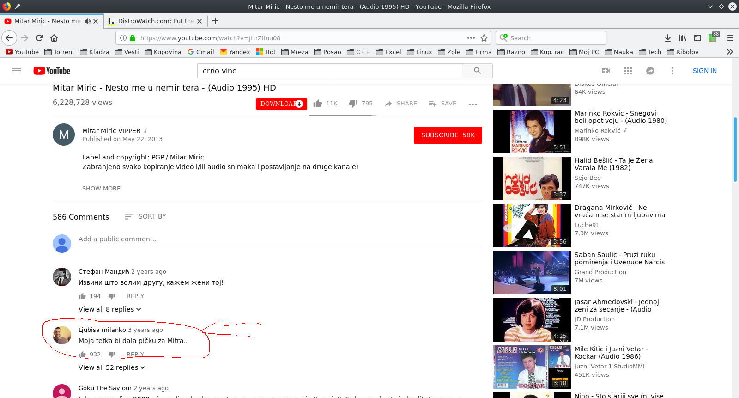Open the extension icon with 88 badge
Image resolution: width=739 pixels, height=398 pixels.
[713, 37]
